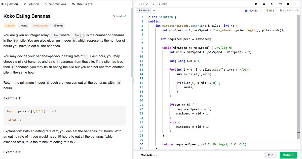Add a new solution tab with plus

point(154,10)
